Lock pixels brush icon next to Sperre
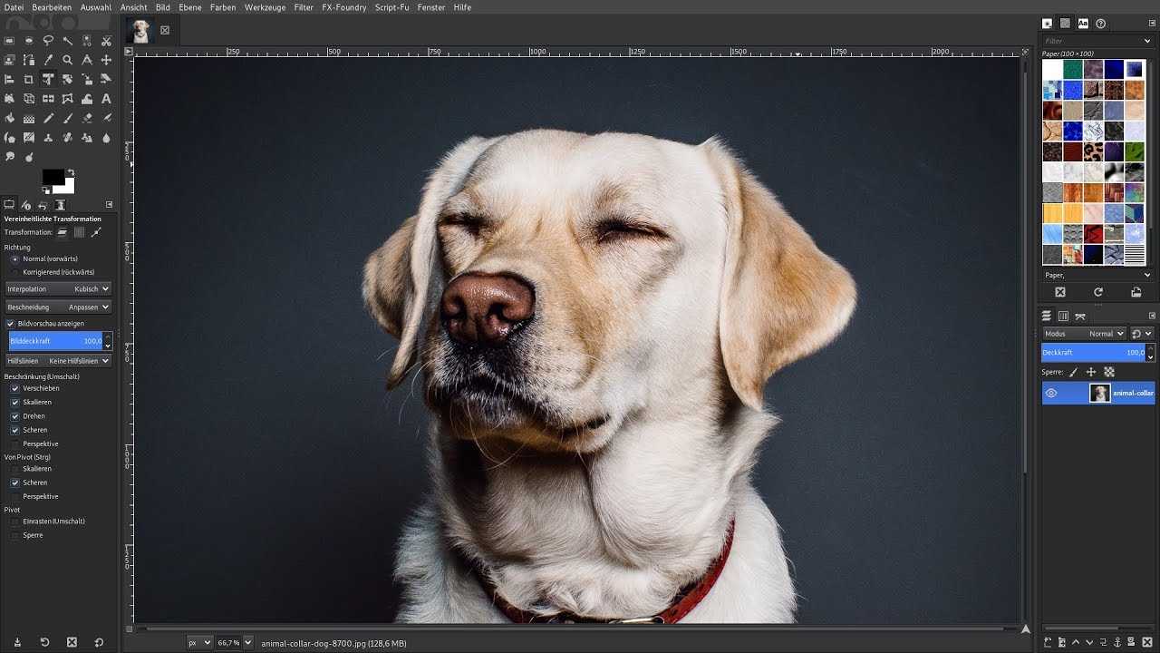 point(1073,372)
